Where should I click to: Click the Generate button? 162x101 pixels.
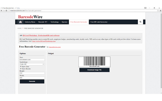click(x=32, y=81)
